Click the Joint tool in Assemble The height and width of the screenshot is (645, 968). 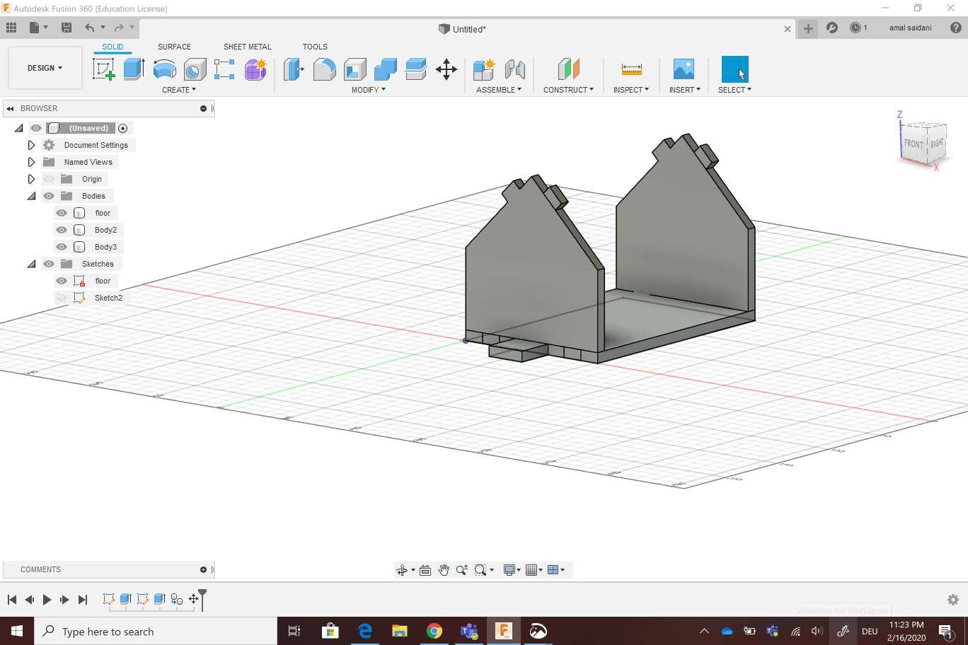[514, 69]
